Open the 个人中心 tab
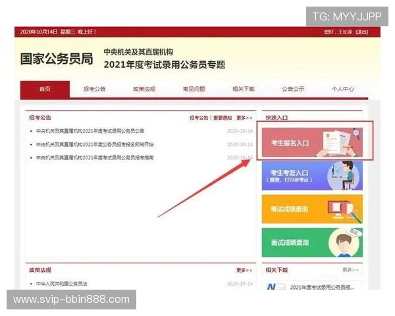Image resolution: width=395 pixels, height=316 pixels. click(342, 89)
